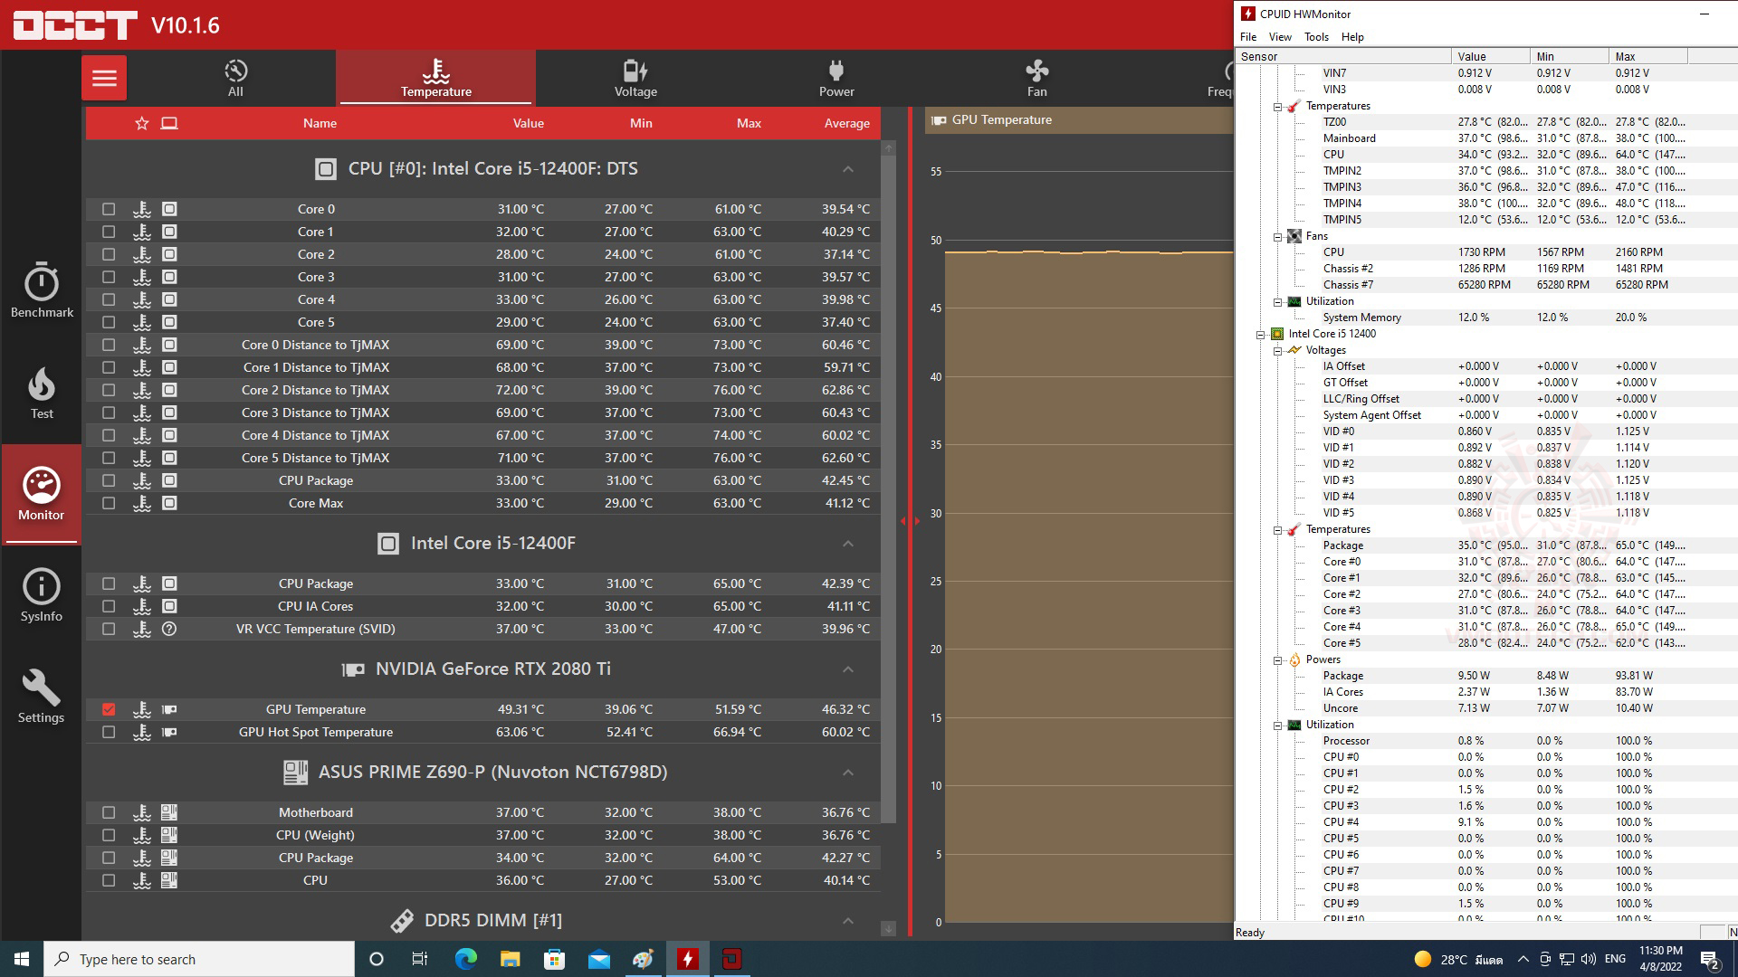
Task: Sort by the Average column header
Action: tap(846, 123)
